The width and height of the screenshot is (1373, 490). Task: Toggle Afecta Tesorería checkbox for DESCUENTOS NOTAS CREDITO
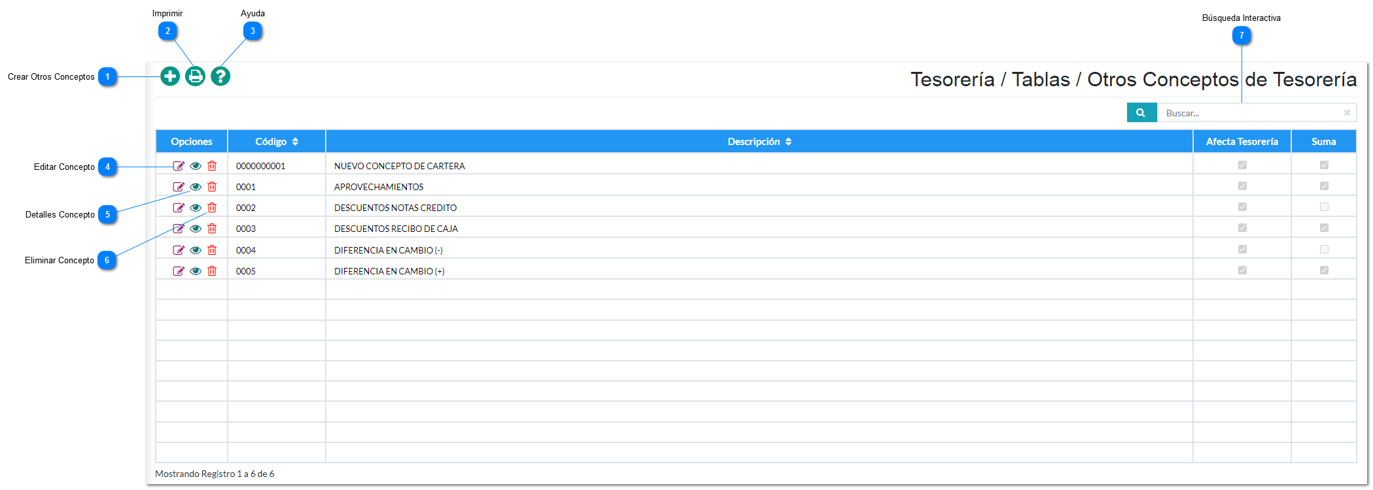click(x=1242, y=207)
